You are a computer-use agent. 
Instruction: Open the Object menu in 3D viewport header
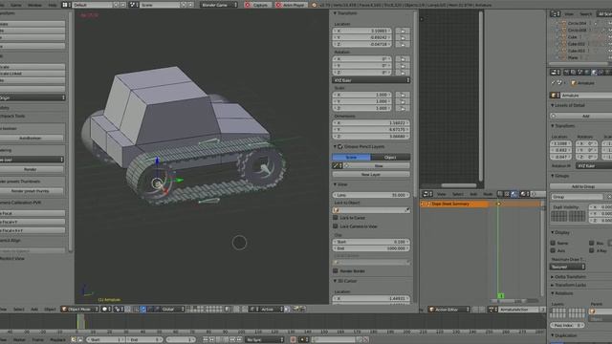tap(50, 310)
